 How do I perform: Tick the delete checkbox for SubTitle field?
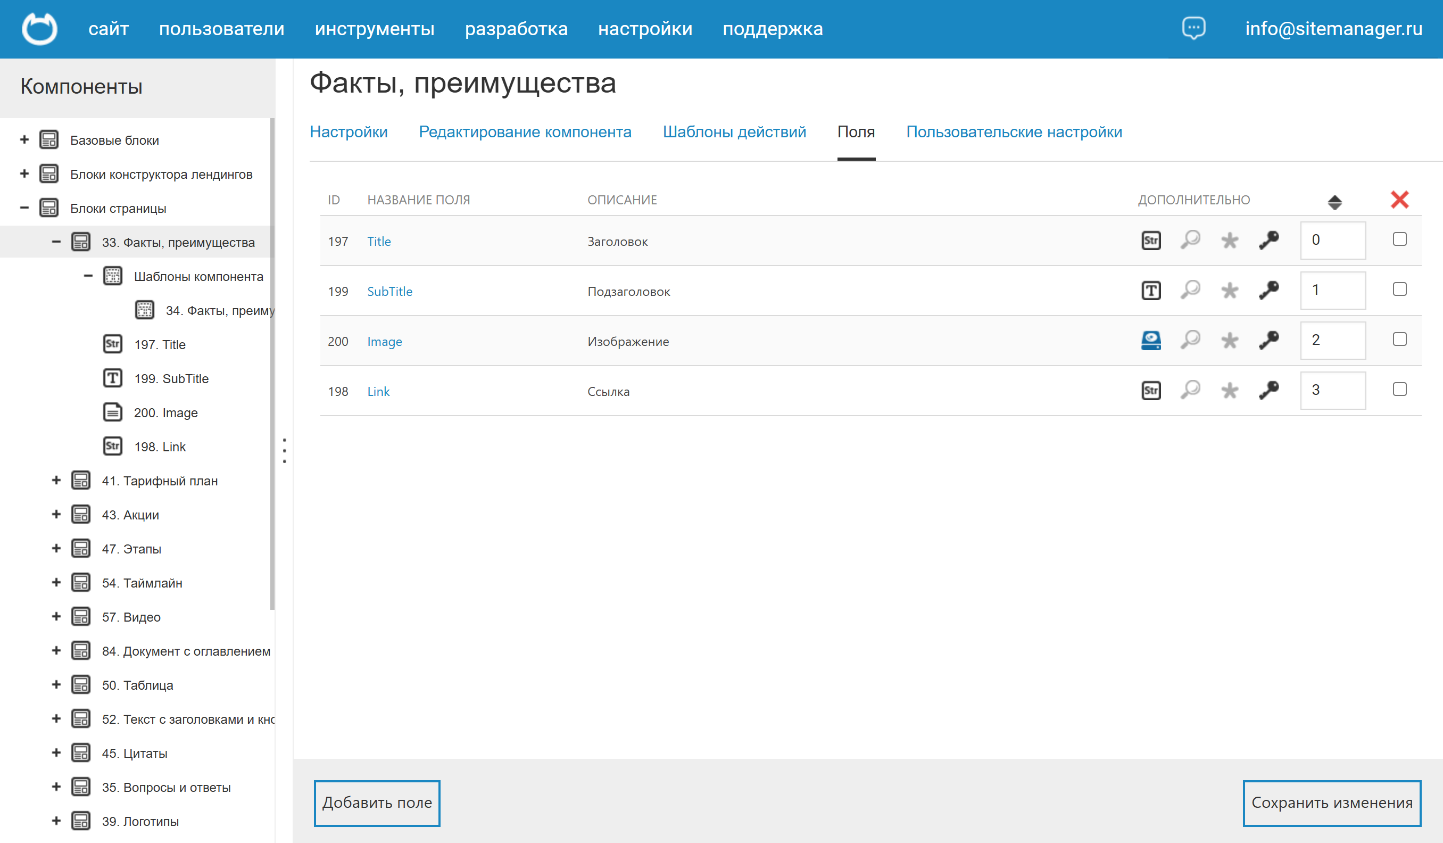pyautogui.click(x=1399, y=289)
